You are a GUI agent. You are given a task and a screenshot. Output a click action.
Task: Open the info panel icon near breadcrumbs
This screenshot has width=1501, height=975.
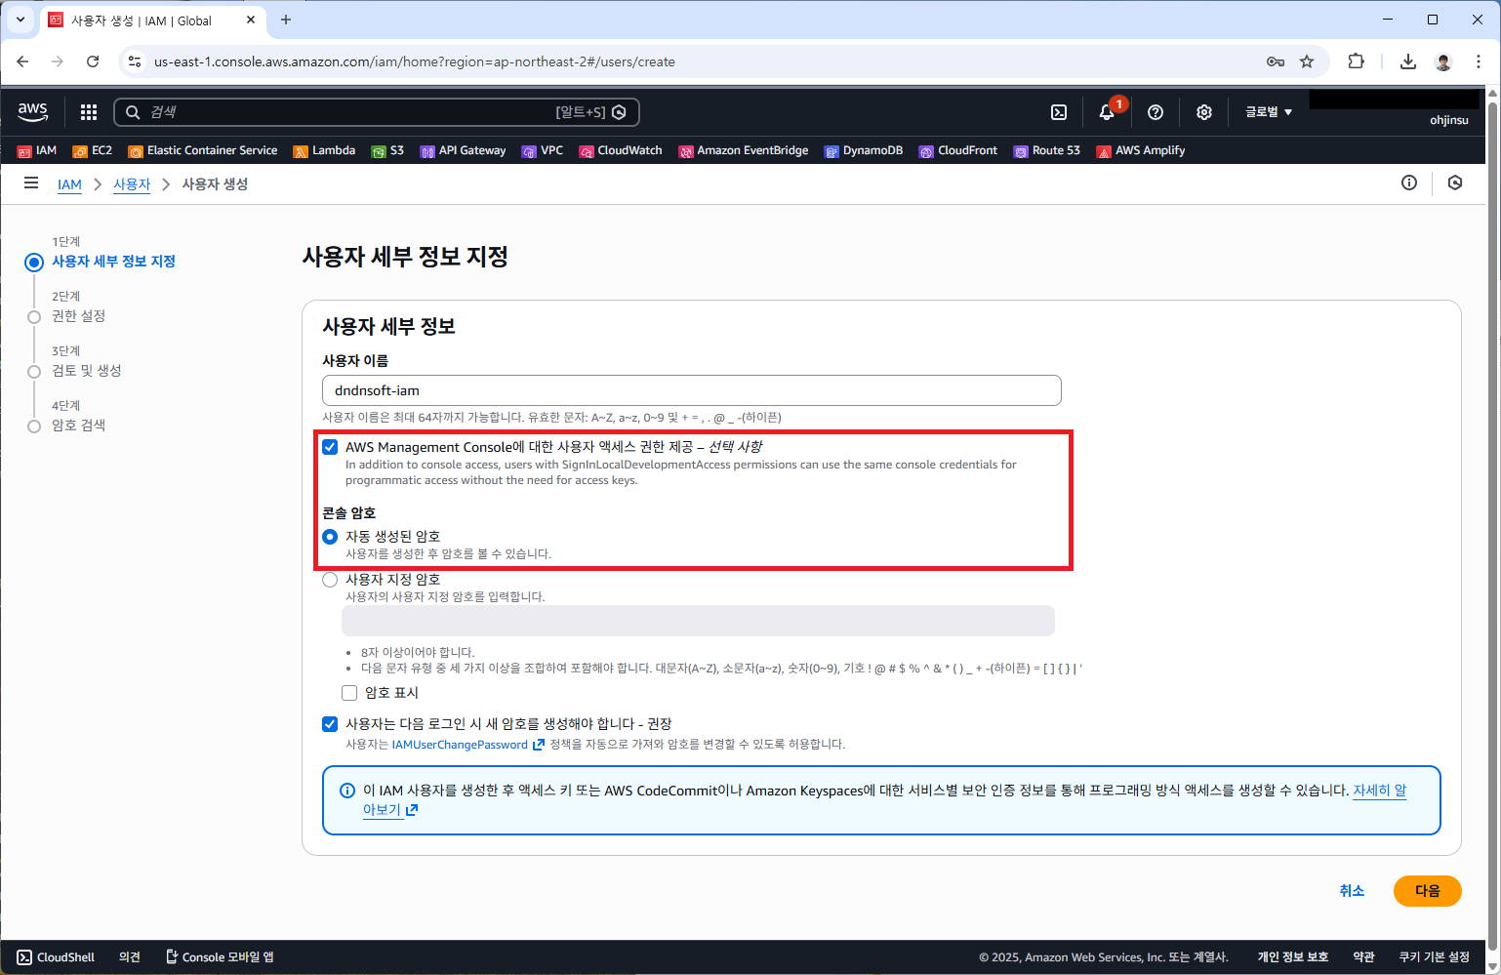coord(1409,183)
